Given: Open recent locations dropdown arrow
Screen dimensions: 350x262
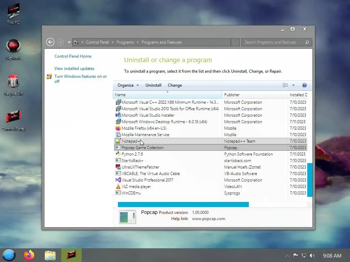Looking at the screenshot, I should (x=69, y=42).
